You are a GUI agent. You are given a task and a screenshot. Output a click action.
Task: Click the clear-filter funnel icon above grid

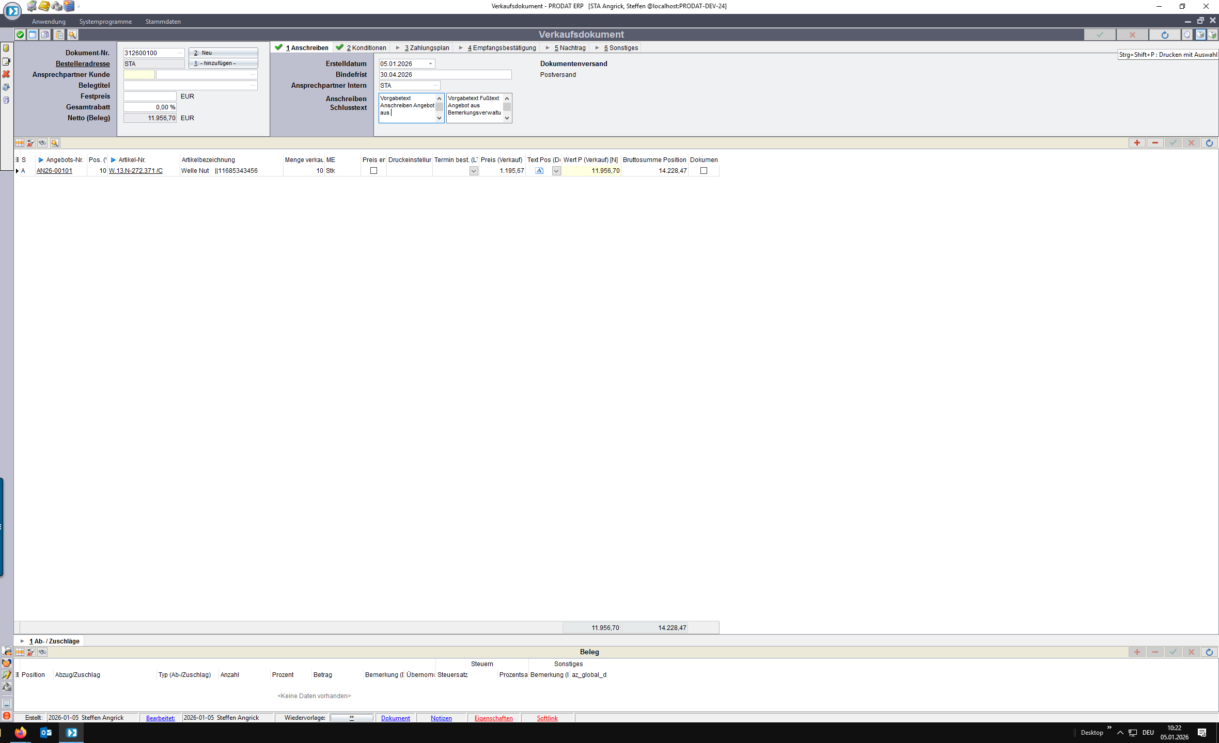coord(31,143)
